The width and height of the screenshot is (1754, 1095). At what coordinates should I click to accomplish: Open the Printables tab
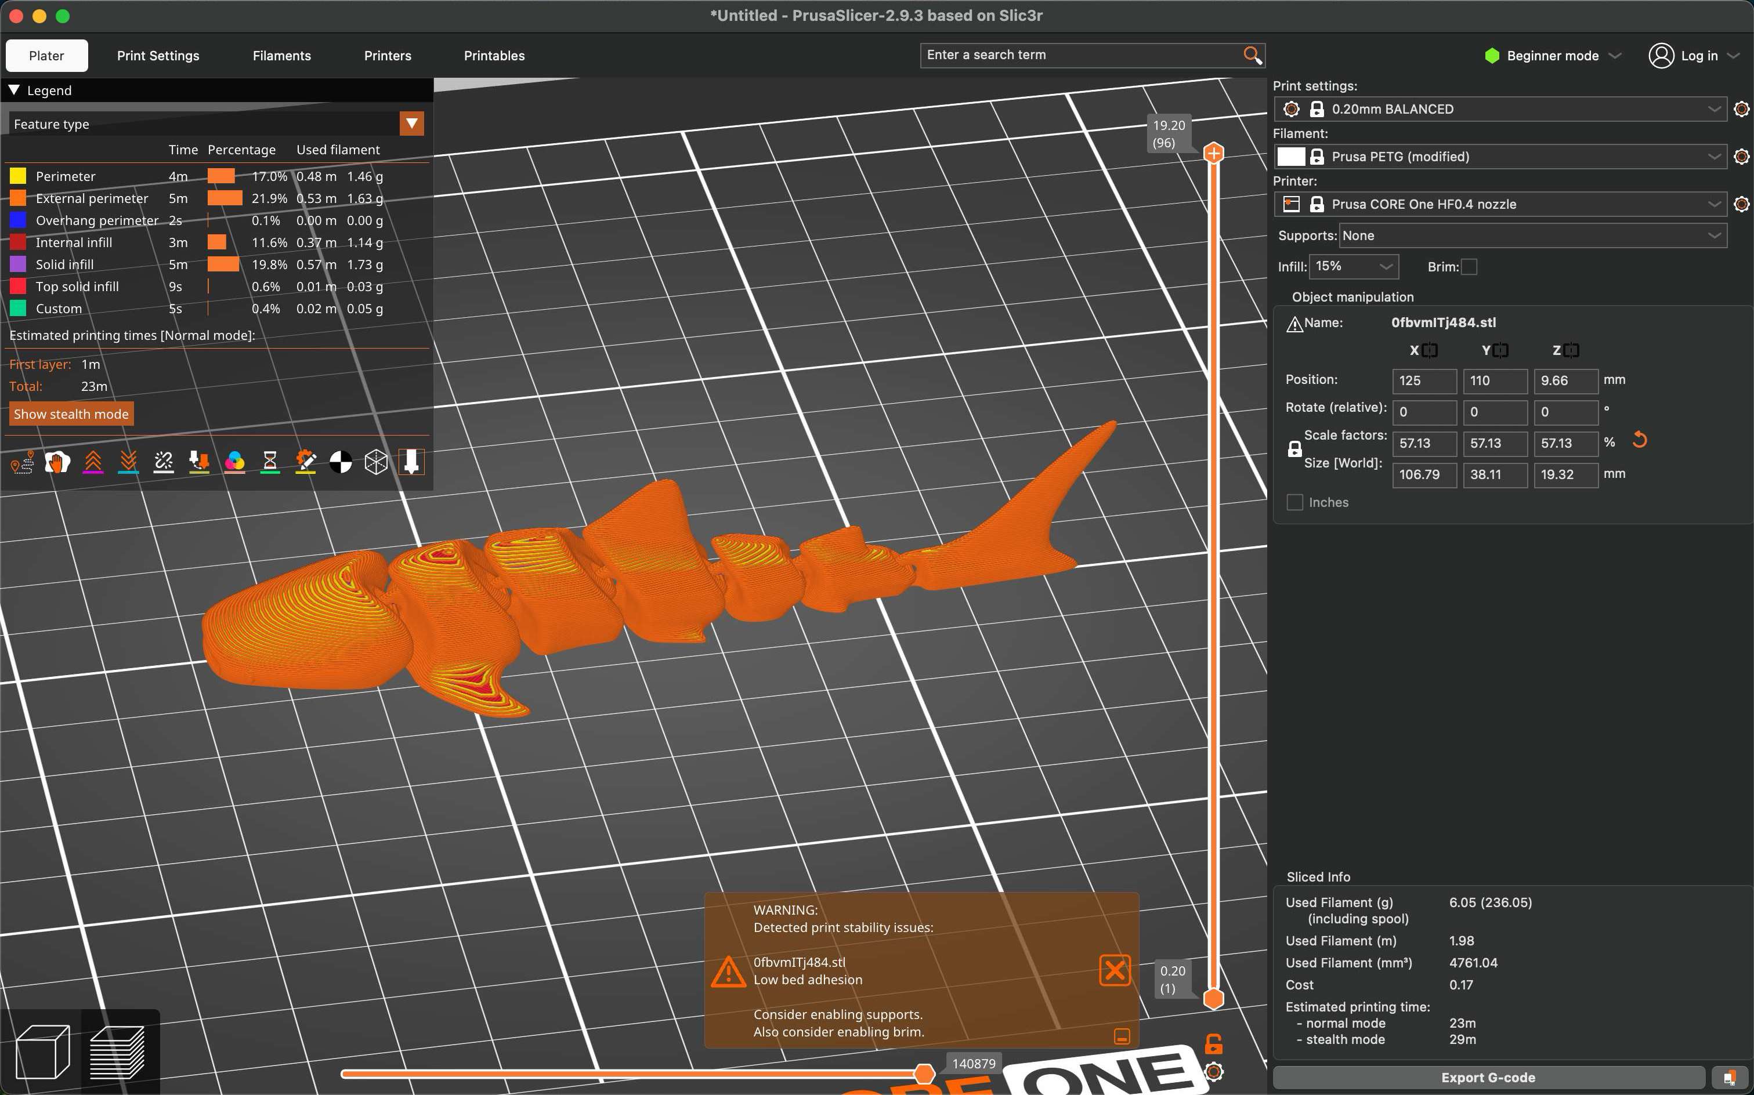pyautogui.click(x=494, y=56)
